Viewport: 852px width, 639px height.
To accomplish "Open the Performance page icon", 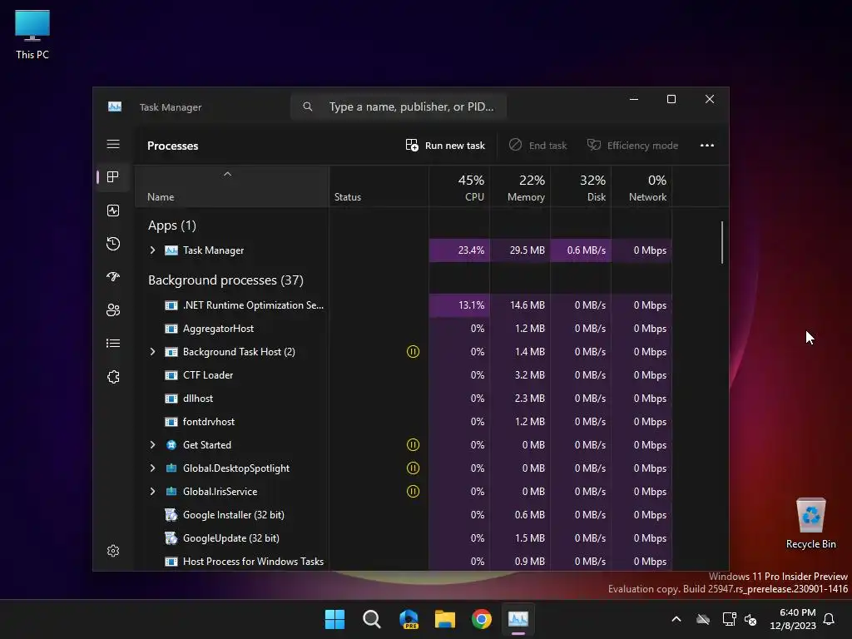I will [x=113, y=211].
